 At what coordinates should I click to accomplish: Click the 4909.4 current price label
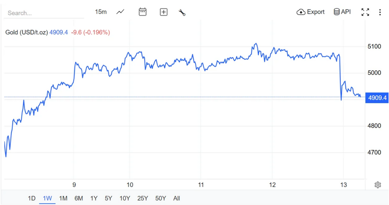point(377,98)
